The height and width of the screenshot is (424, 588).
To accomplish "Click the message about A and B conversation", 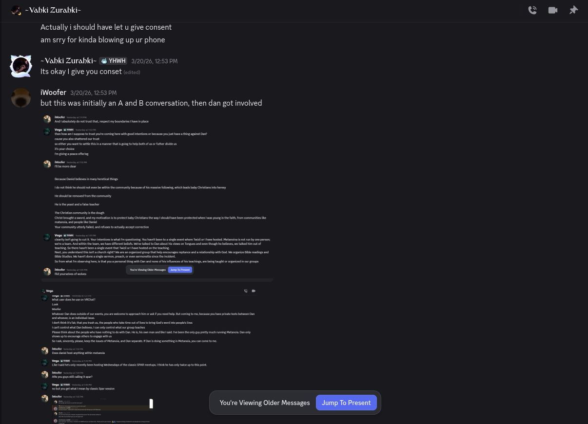I will pos(151,103).
